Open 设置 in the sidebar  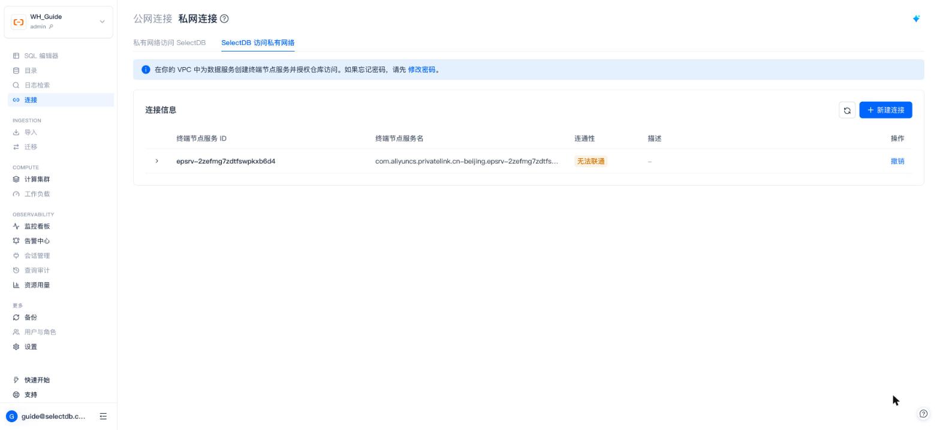[31, 347]
